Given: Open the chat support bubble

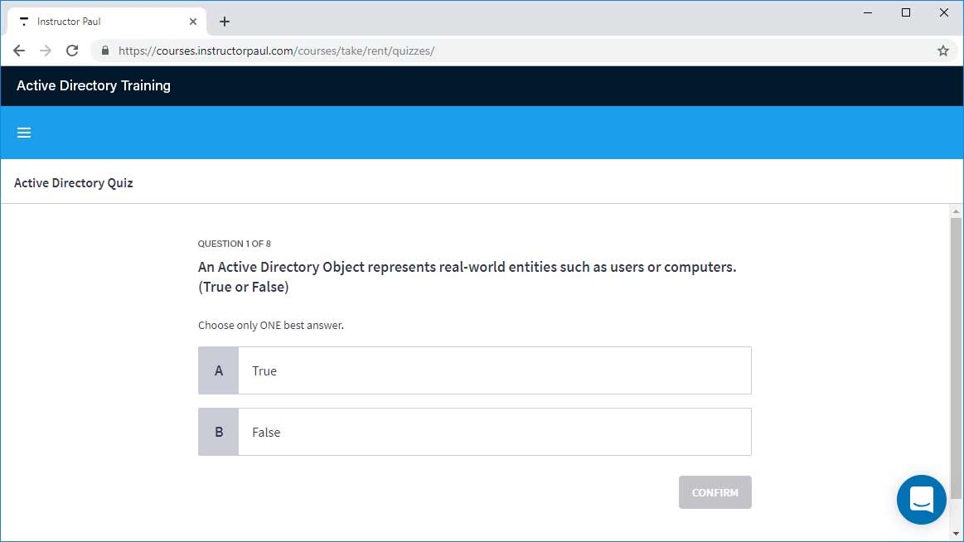Looking at the screenshot, I should point(921,500).
